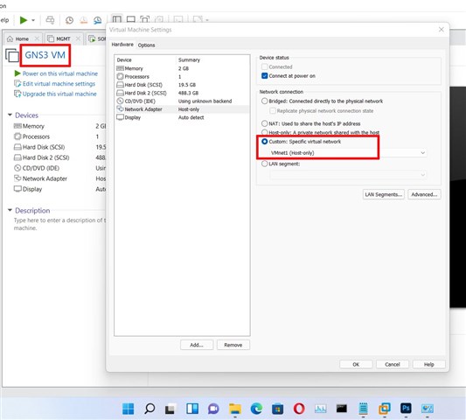The height and width of the screenshot is (420, 466).
Task: Switch to the Hardware tab in settings
Action: tap(122, 45)
